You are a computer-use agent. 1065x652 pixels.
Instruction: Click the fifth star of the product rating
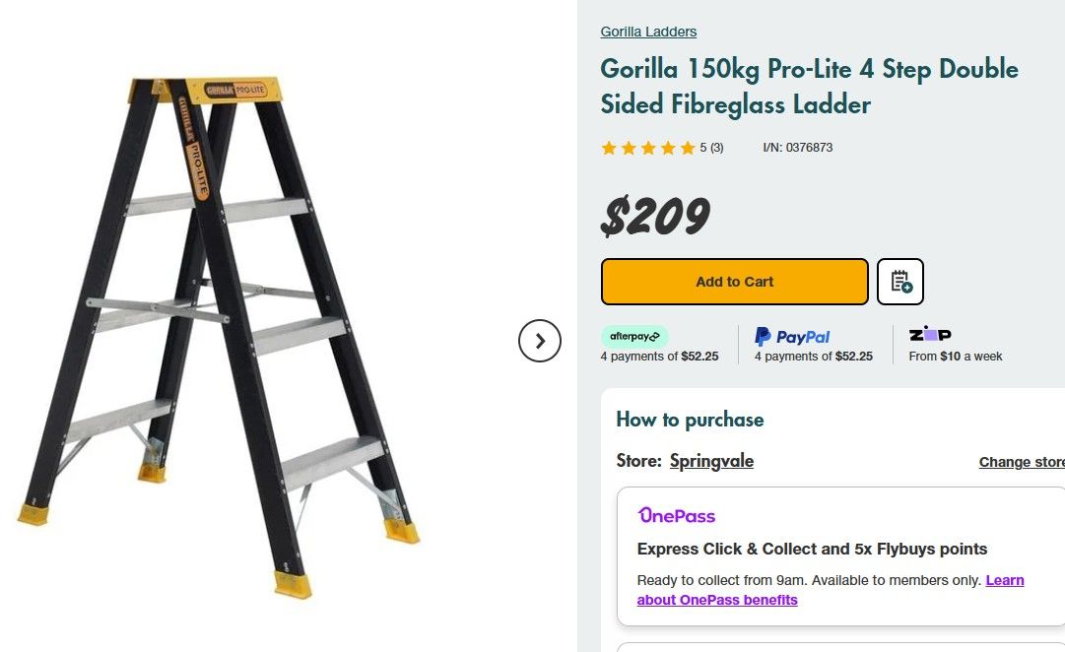[x=683, y=147]
